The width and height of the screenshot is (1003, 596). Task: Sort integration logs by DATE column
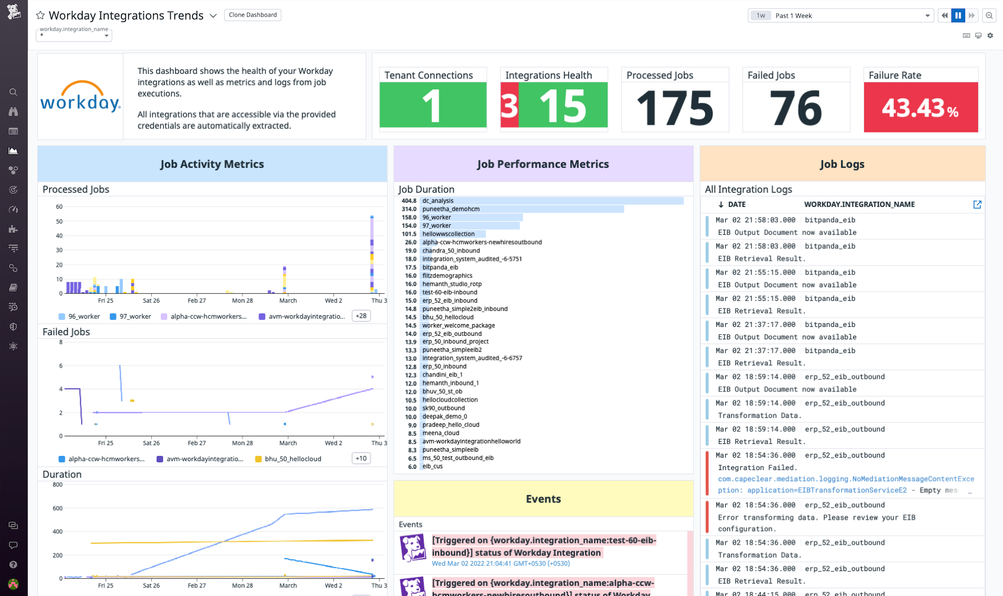pos(736,205)
